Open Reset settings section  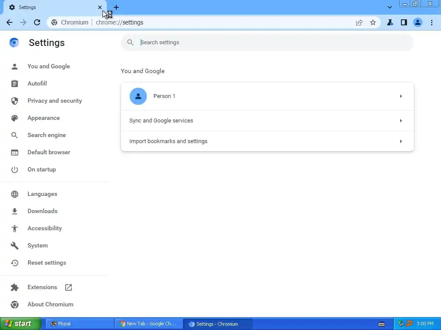pos(47,263)
